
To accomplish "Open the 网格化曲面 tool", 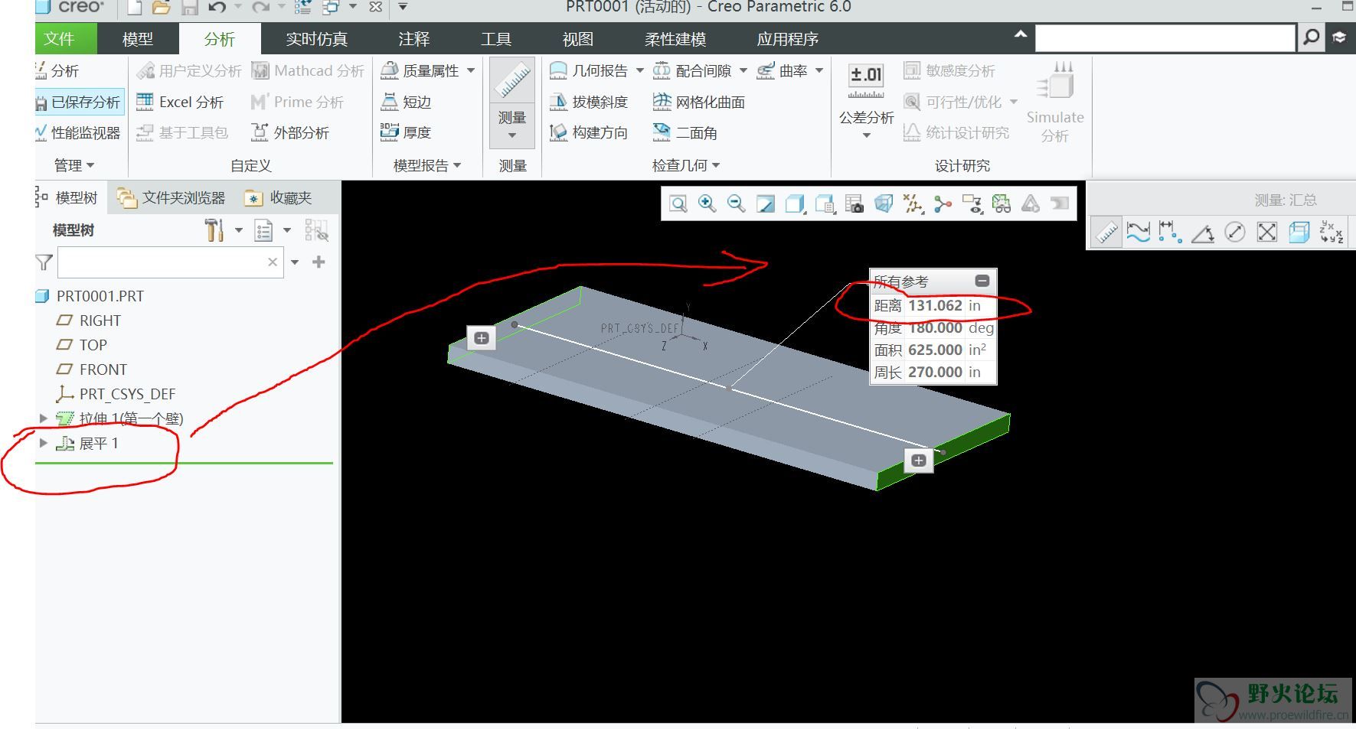I will [x=698, y=102].
